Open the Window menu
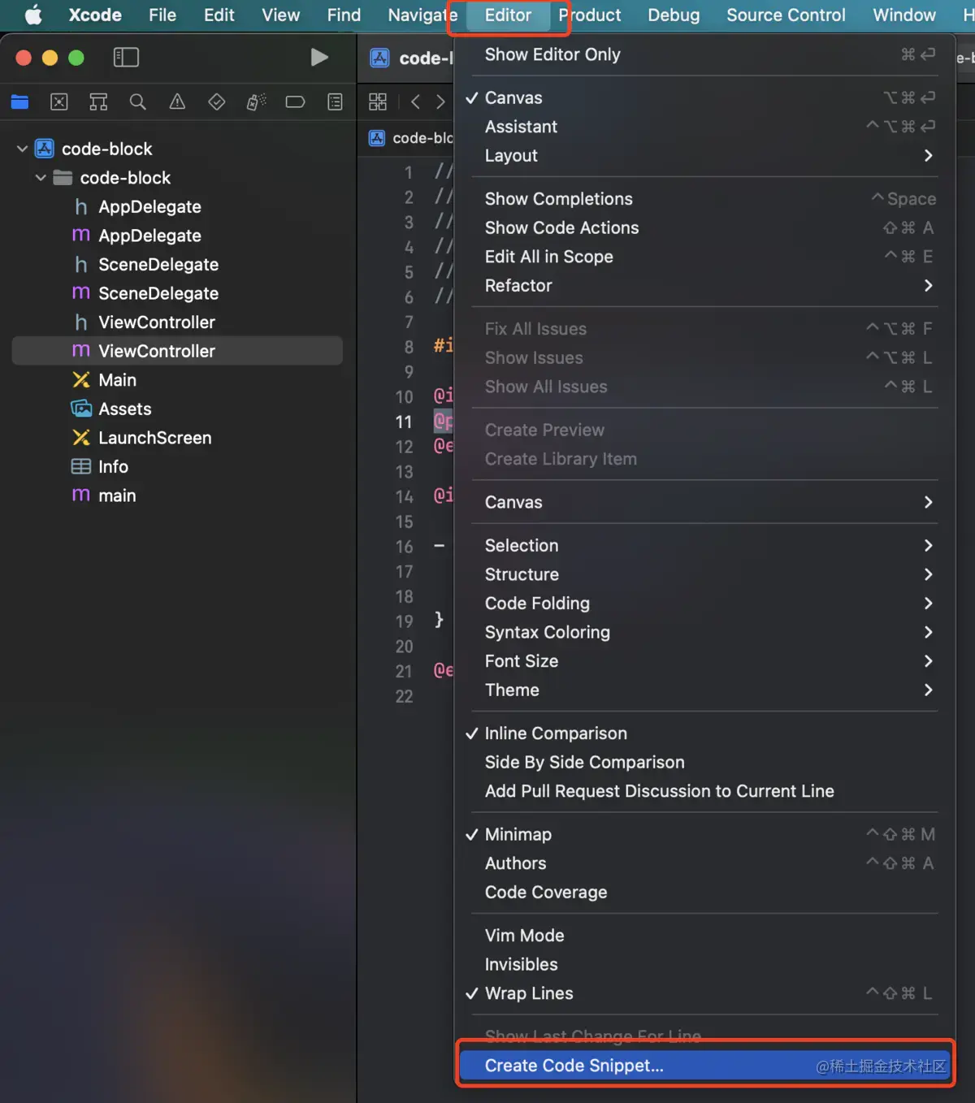Screen dimensions: 975x1103 click(904, 15)
